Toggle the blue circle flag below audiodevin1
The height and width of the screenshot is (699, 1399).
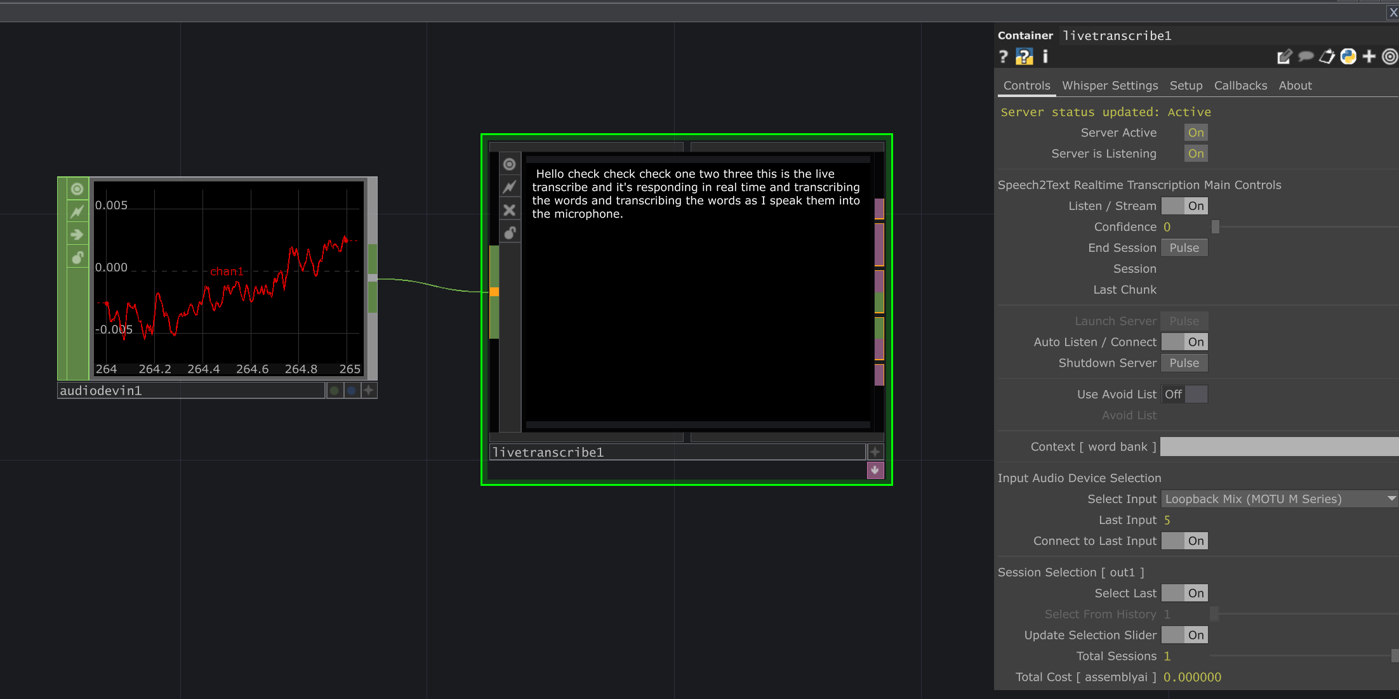click(351, 391)
